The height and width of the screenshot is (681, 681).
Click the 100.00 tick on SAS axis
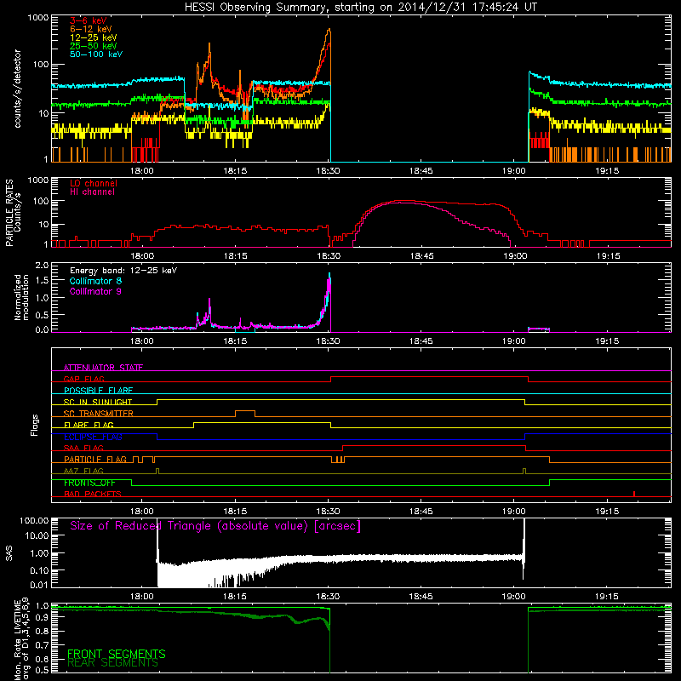pyautogui.click(x=34, y=521)
